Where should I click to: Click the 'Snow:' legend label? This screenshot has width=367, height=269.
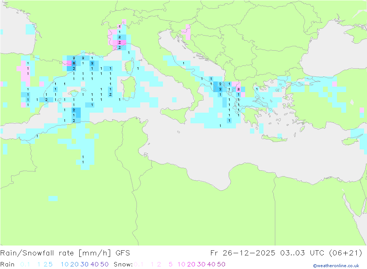point(123,264)
